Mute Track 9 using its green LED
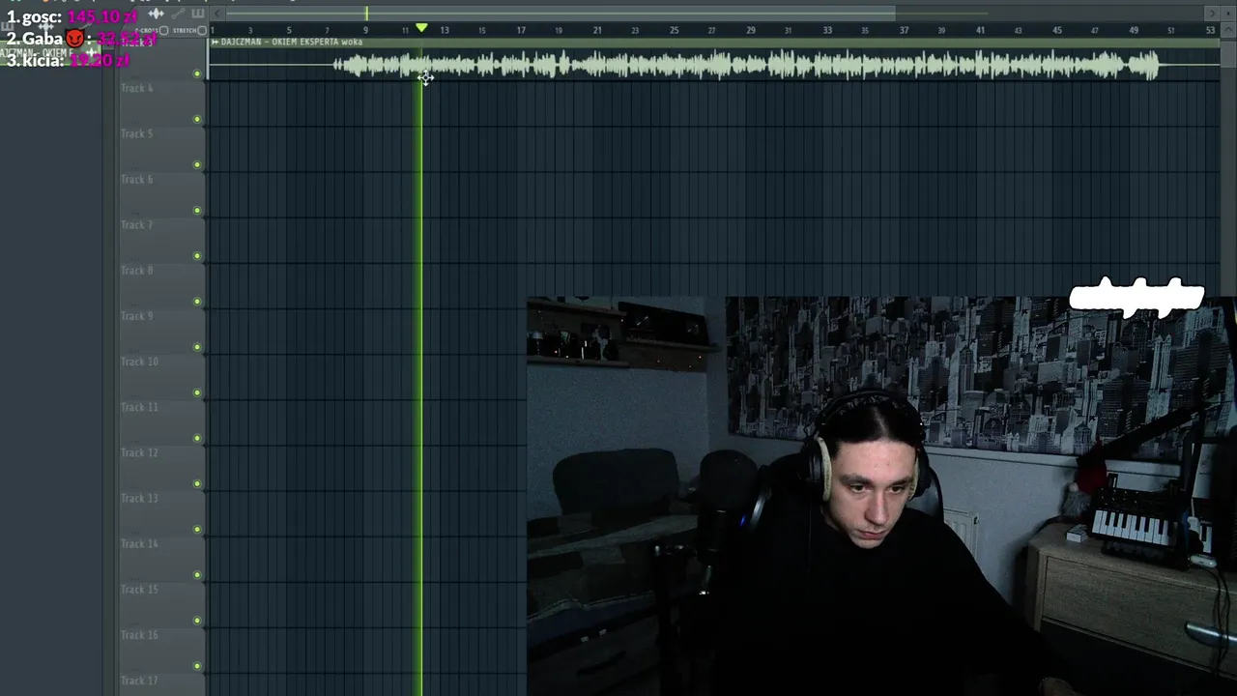The height and width of the screenshot is (696, 1237). pos(197,346)
